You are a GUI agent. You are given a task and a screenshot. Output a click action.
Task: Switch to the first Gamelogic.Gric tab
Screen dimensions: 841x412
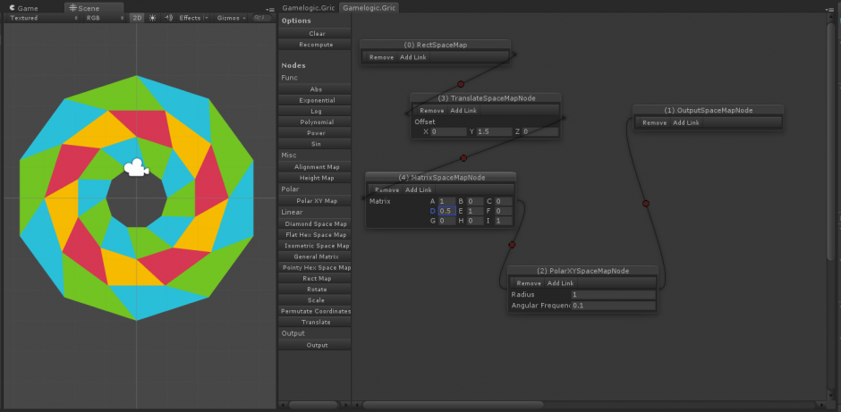click(309, 8)
